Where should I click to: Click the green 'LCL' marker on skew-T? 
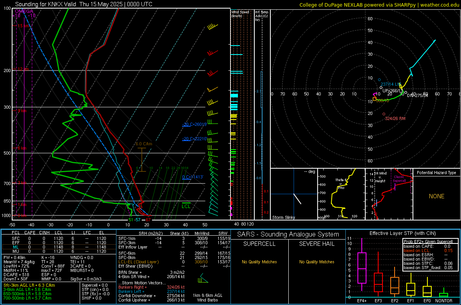(186, 206)
